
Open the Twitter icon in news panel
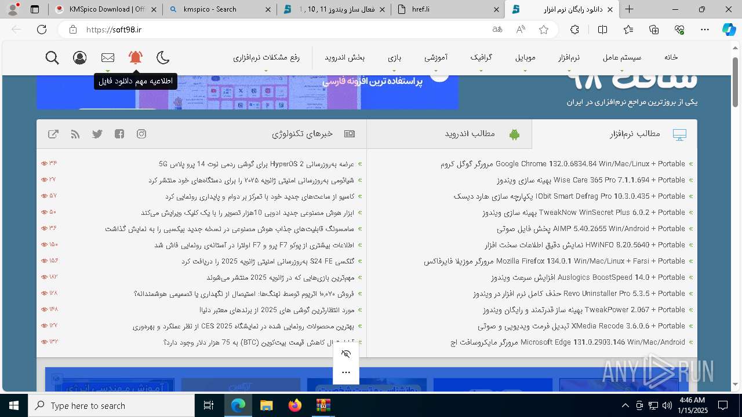(97, 134)
